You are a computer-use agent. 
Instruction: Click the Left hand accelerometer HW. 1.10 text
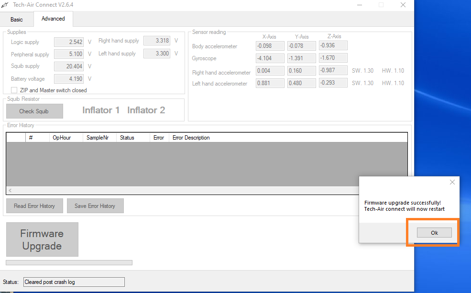pos(393,83)
